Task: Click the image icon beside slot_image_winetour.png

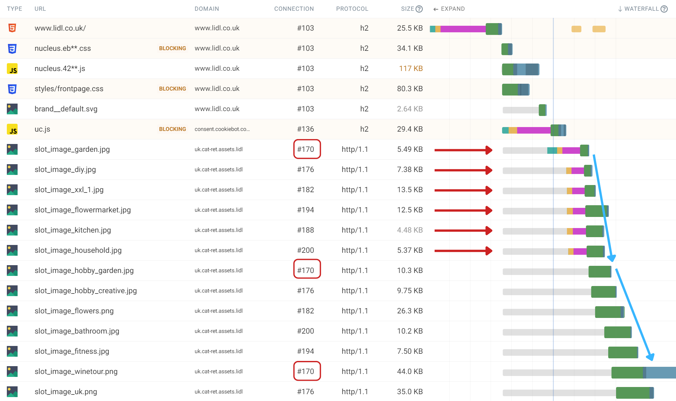Action: point(12,372)
